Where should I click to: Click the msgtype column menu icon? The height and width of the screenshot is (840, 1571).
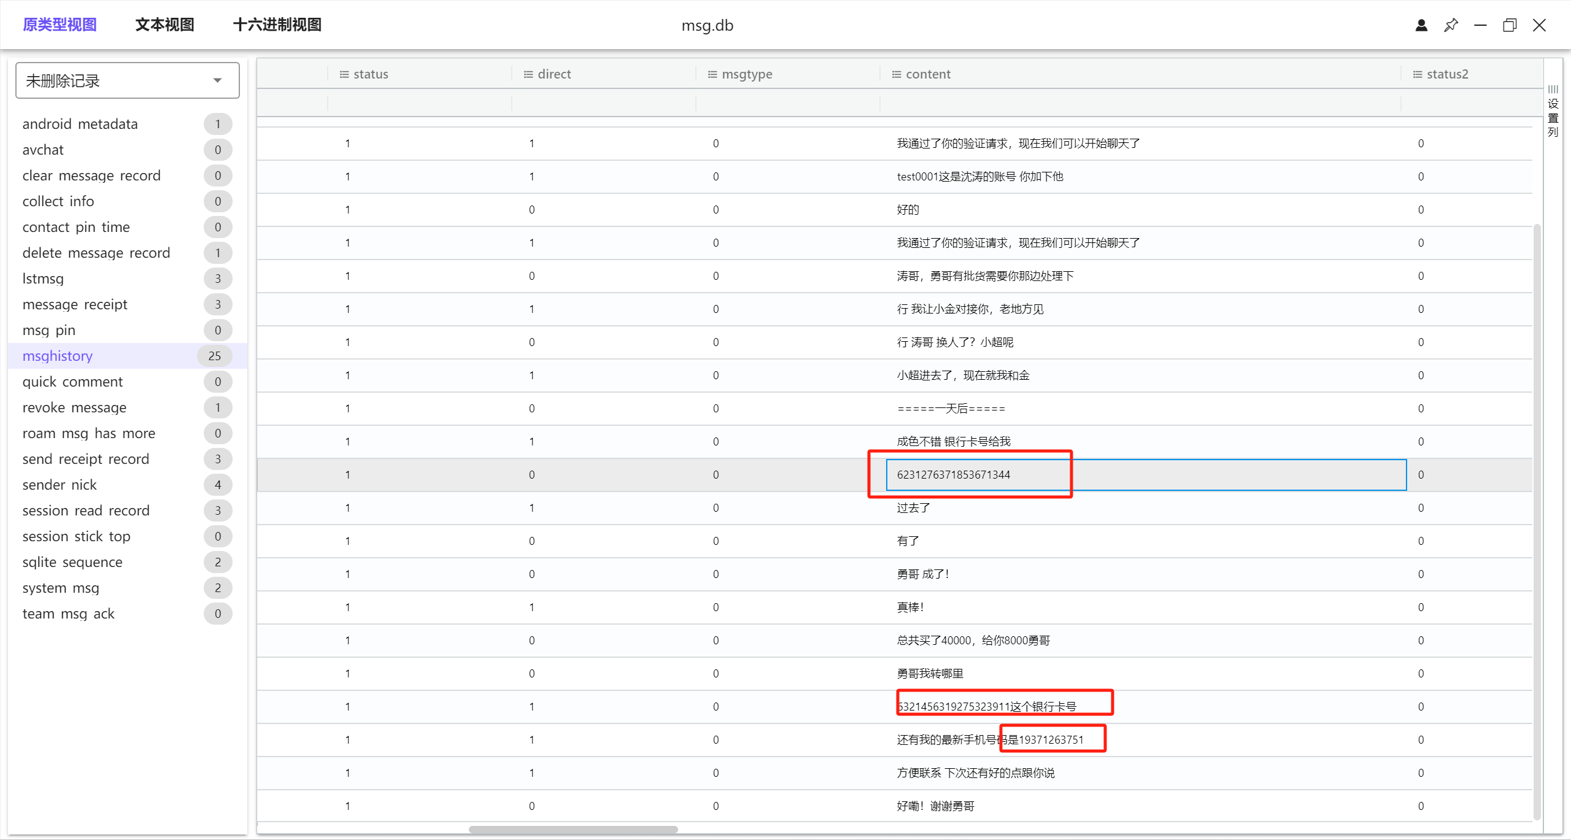[x=712, y=74]
